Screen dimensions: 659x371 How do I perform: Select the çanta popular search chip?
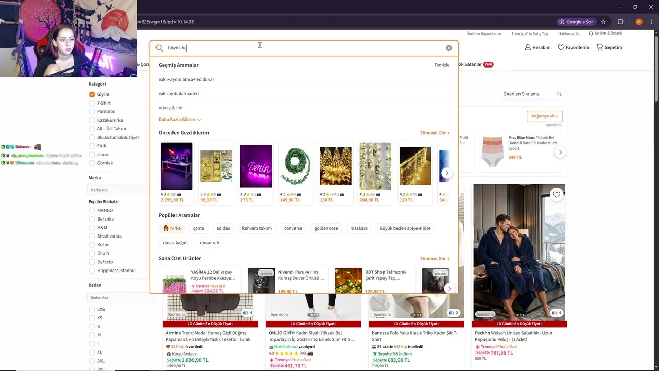(x=198, y=228)
